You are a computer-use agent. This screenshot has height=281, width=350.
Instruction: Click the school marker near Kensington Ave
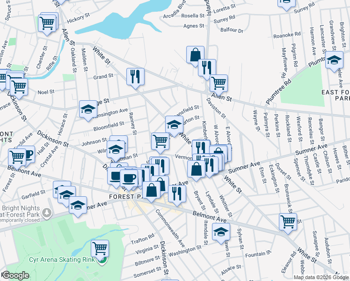point(88,109)
